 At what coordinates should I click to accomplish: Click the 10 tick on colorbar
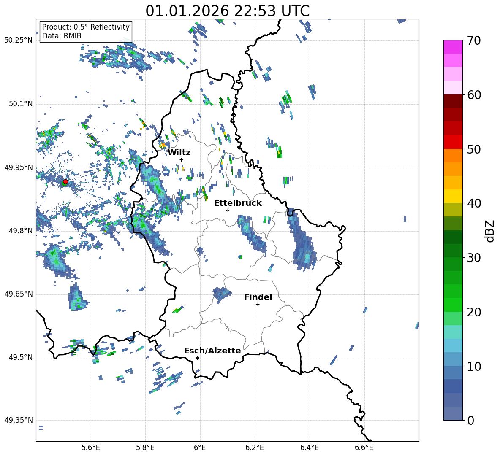(x=474, y=366)
